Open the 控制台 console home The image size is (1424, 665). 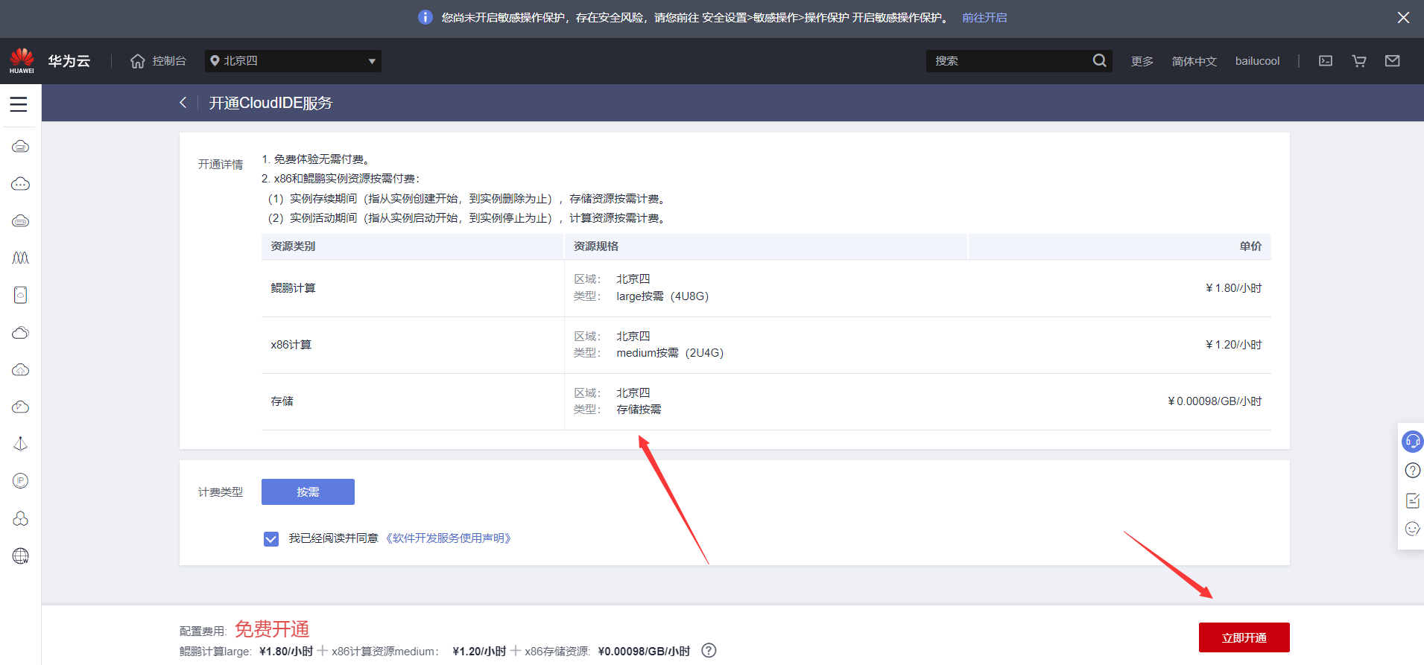point(158,61)
